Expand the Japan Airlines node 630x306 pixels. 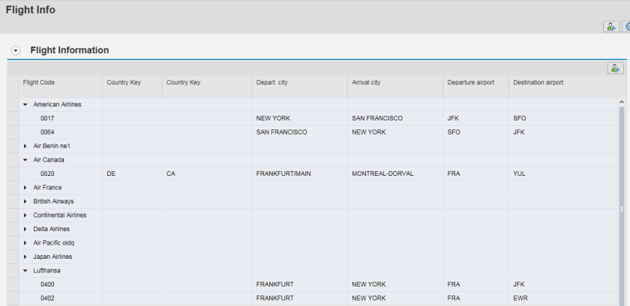pos(25,257)
